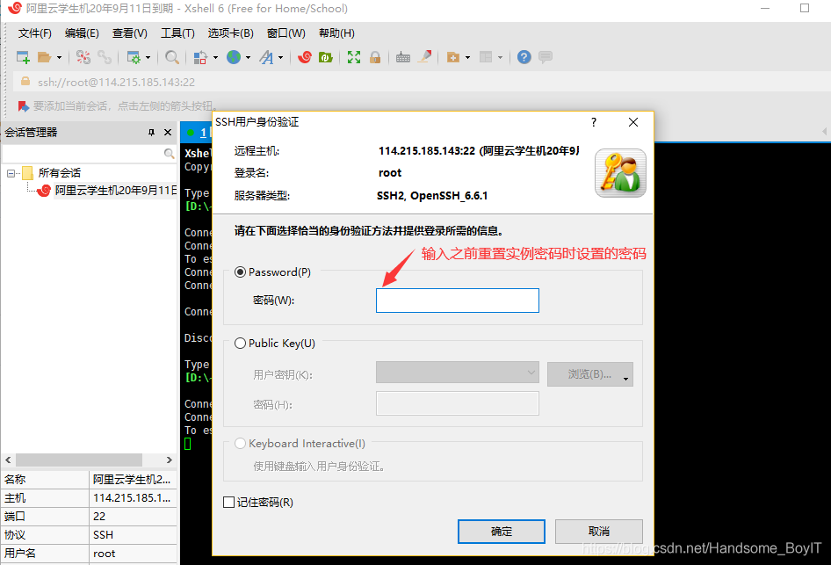This screenshot has width=831, height=565.
Task: Click the red Xshell swirl toolbar icon
Action: 305,57
